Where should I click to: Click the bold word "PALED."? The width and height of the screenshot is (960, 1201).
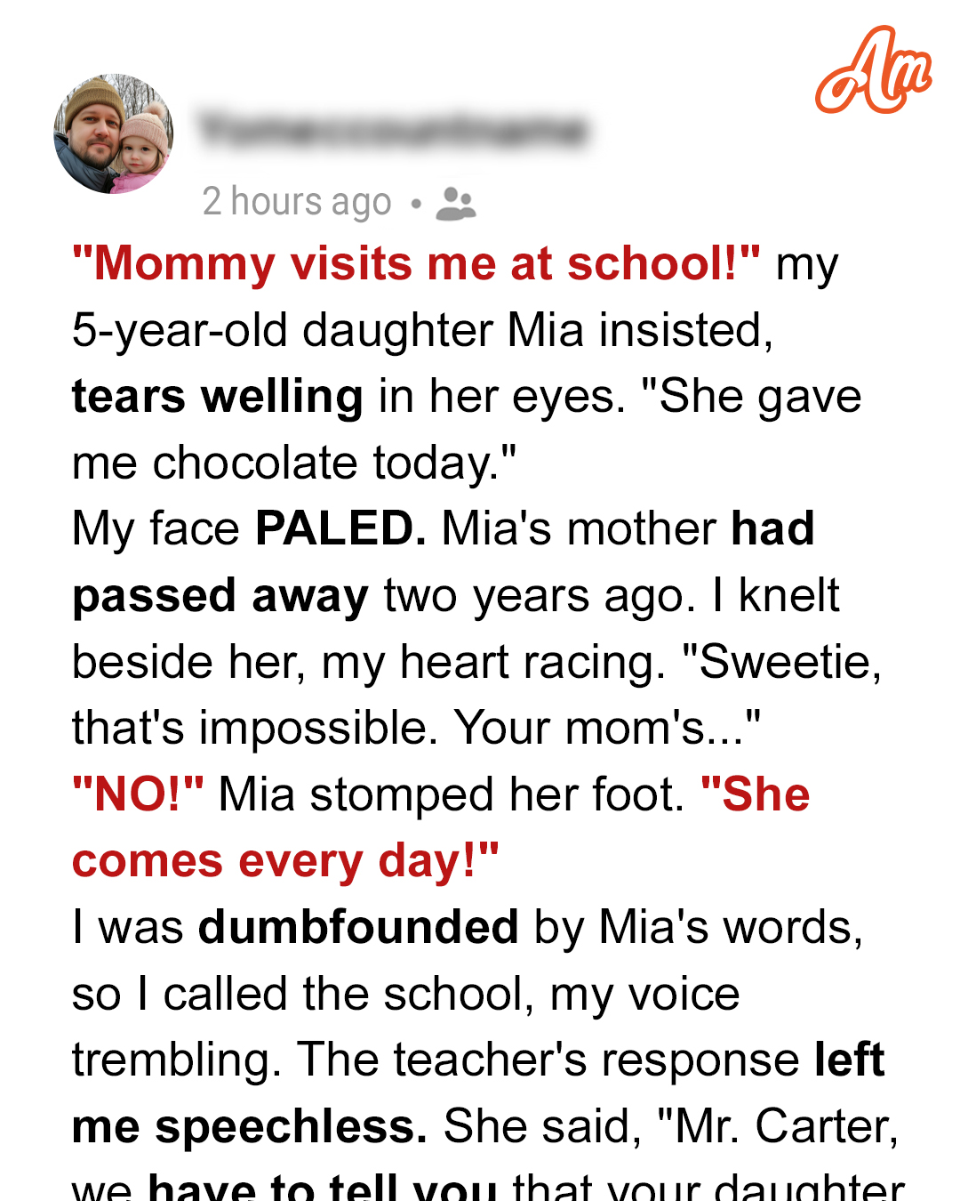pos(340,528)
